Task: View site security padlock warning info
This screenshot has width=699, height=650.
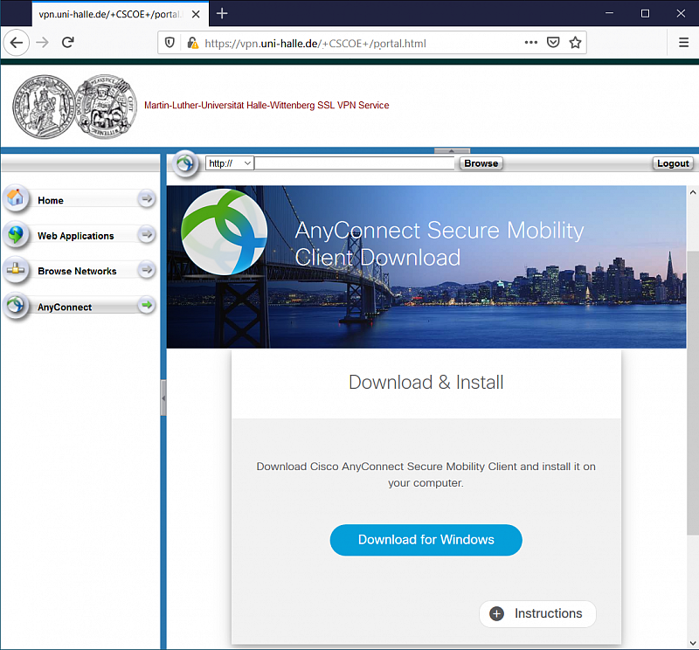Action: coord(192,43)
